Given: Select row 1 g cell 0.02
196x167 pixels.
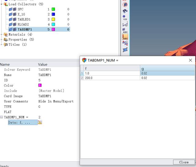Looking at the screenshot, I should [167, 73].
